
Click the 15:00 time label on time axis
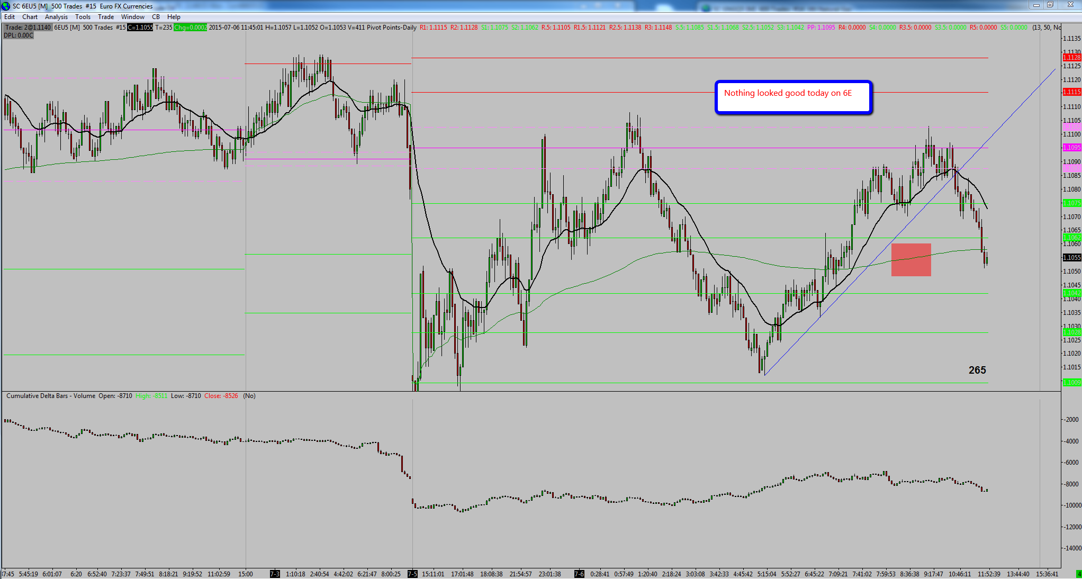click(x=245, y=574)
